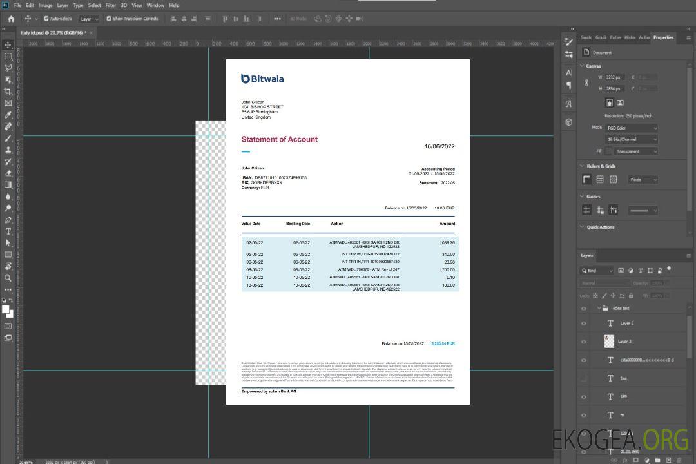Open the Window menu

click(155, 5)
